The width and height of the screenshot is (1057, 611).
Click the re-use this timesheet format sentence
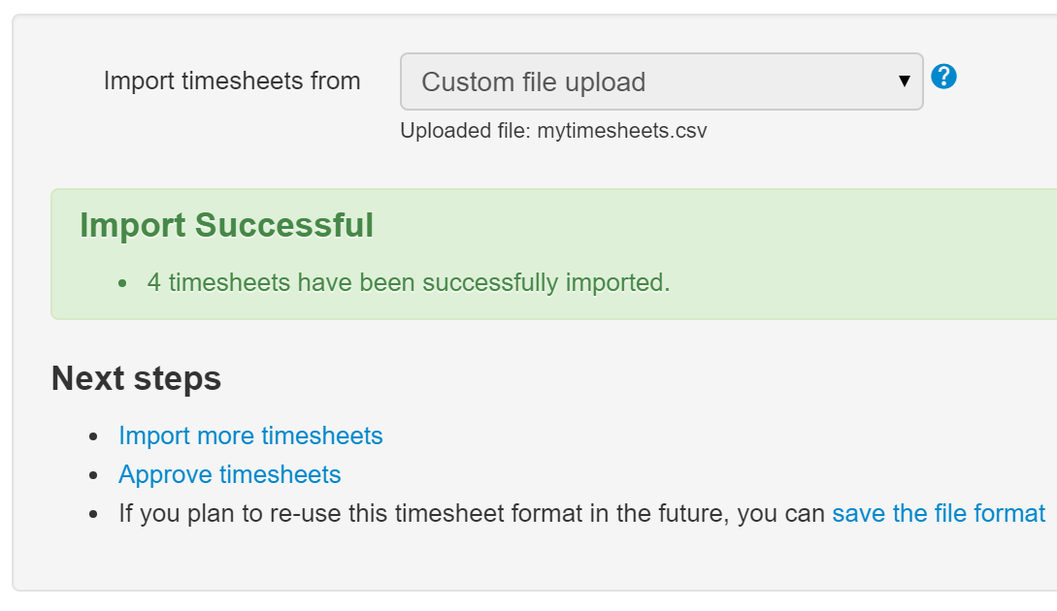coord(472,513)
